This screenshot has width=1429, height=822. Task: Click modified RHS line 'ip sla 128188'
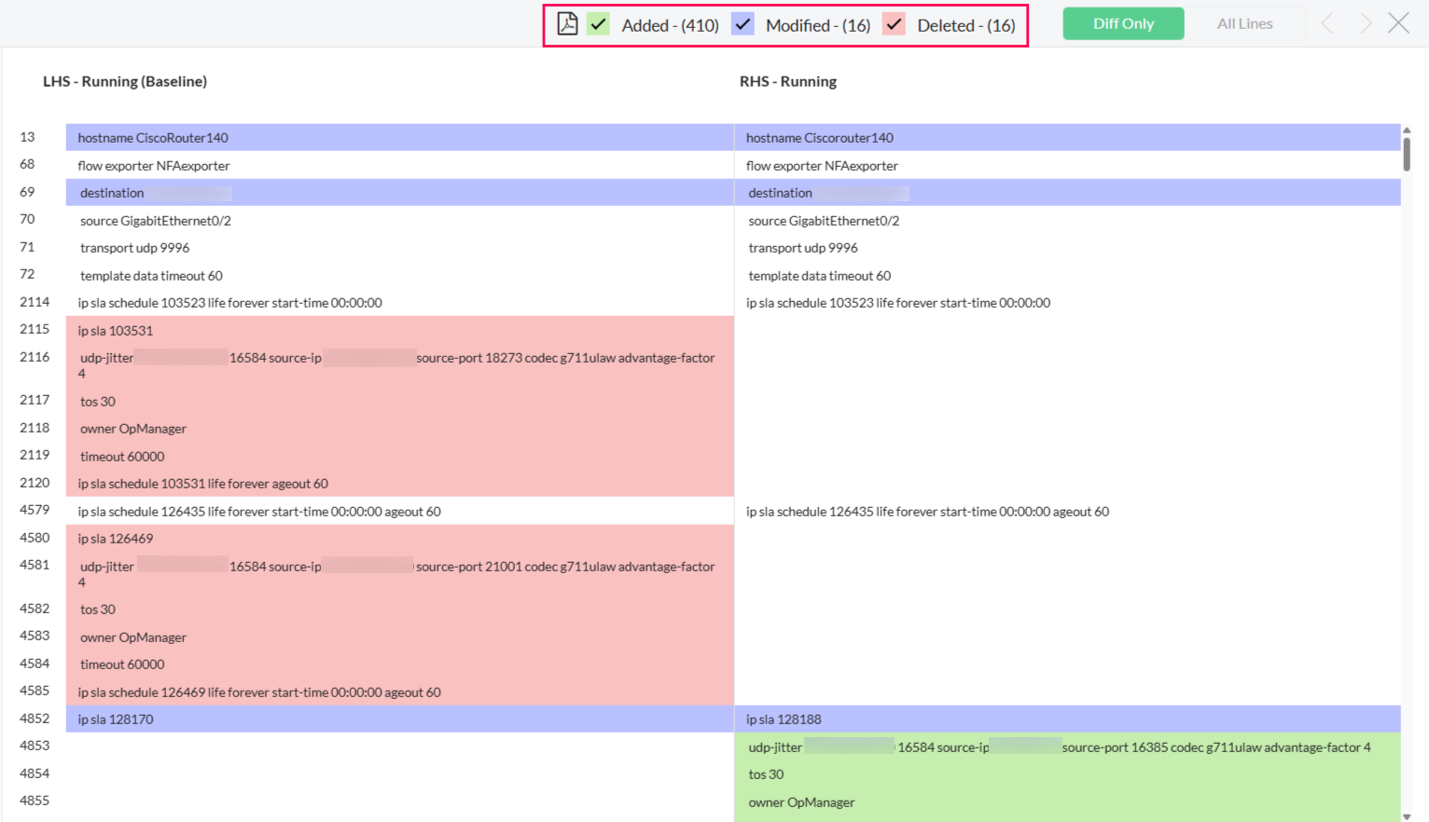click(x=784, y=719)
